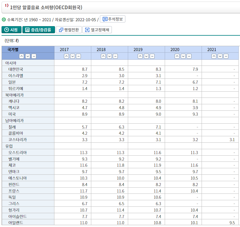This screenshot has width=240, height=227.
Task: Select the 미국 row label
Action: click(12, 114)
